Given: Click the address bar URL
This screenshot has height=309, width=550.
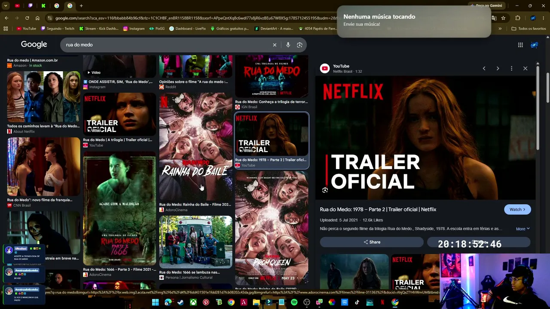Looking at the screenshot, I should coord(196,18).
